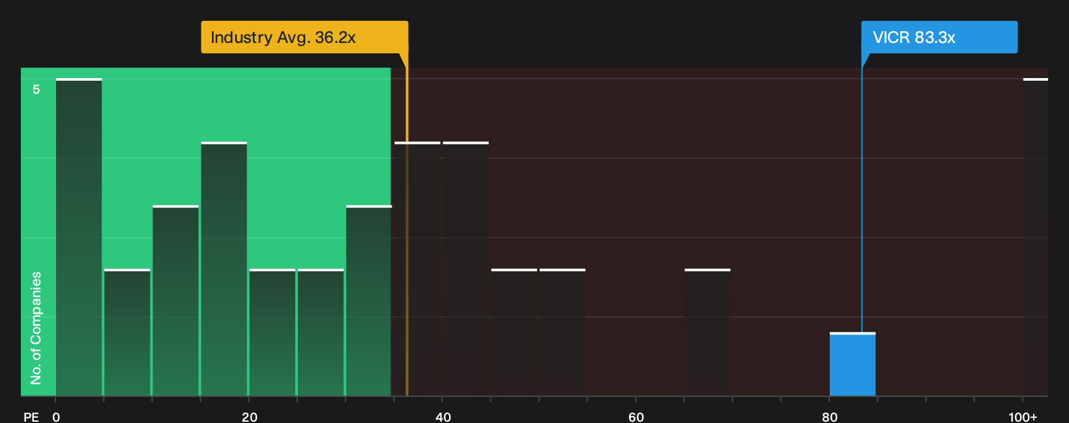Click the 100+ PE bar at right edge
Image resolution: width=1069 pixels, height=423 pixels.
[1036, 237]
